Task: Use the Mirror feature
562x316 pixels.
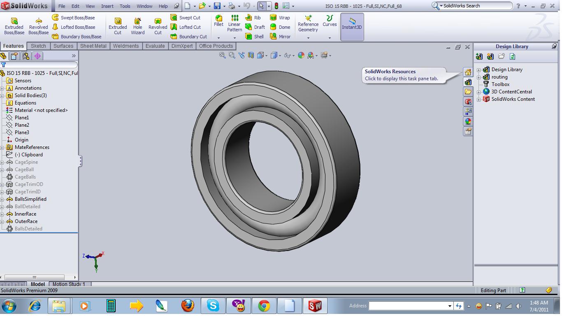Action: (x=280, y=37)
